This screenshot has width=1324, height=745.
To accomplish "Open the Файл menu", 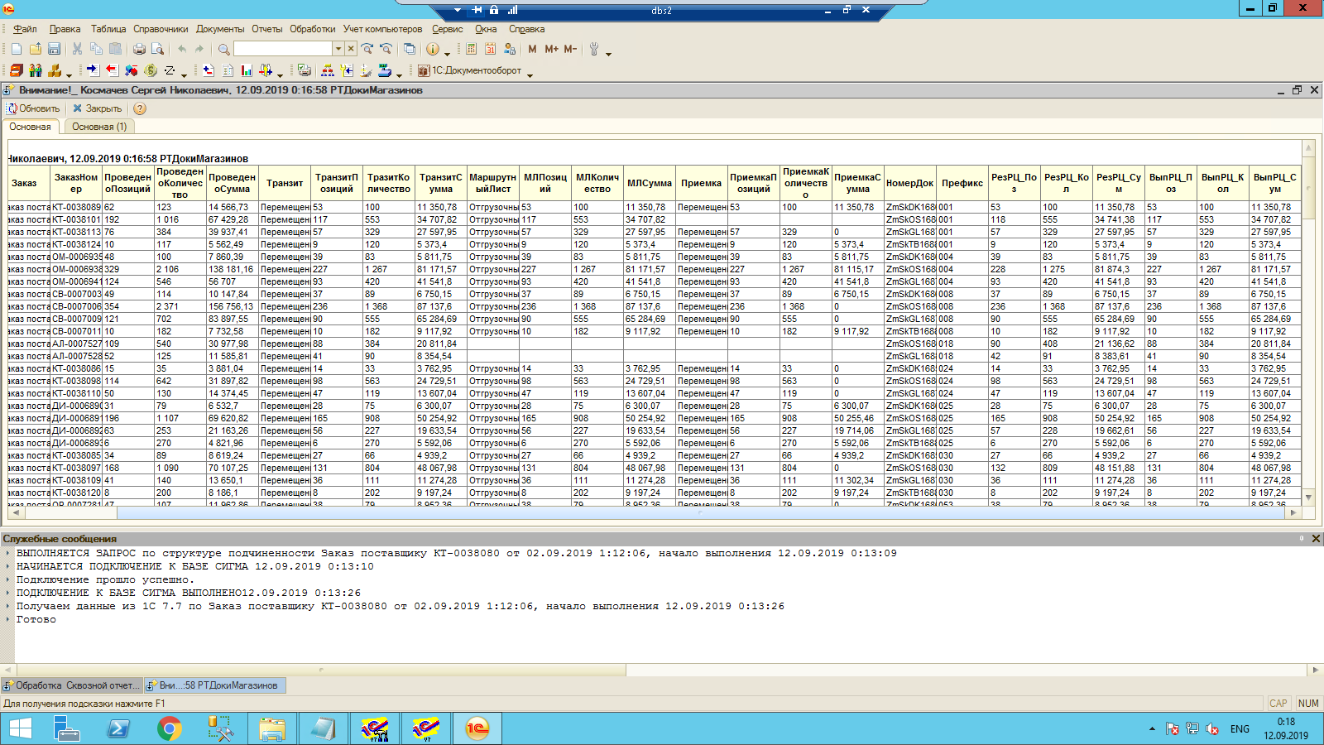I will 25,29.
